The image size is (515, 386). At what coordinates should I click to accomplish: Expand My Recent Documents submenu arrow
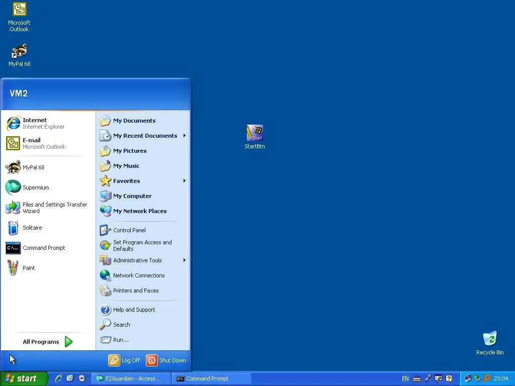[185, 136]
